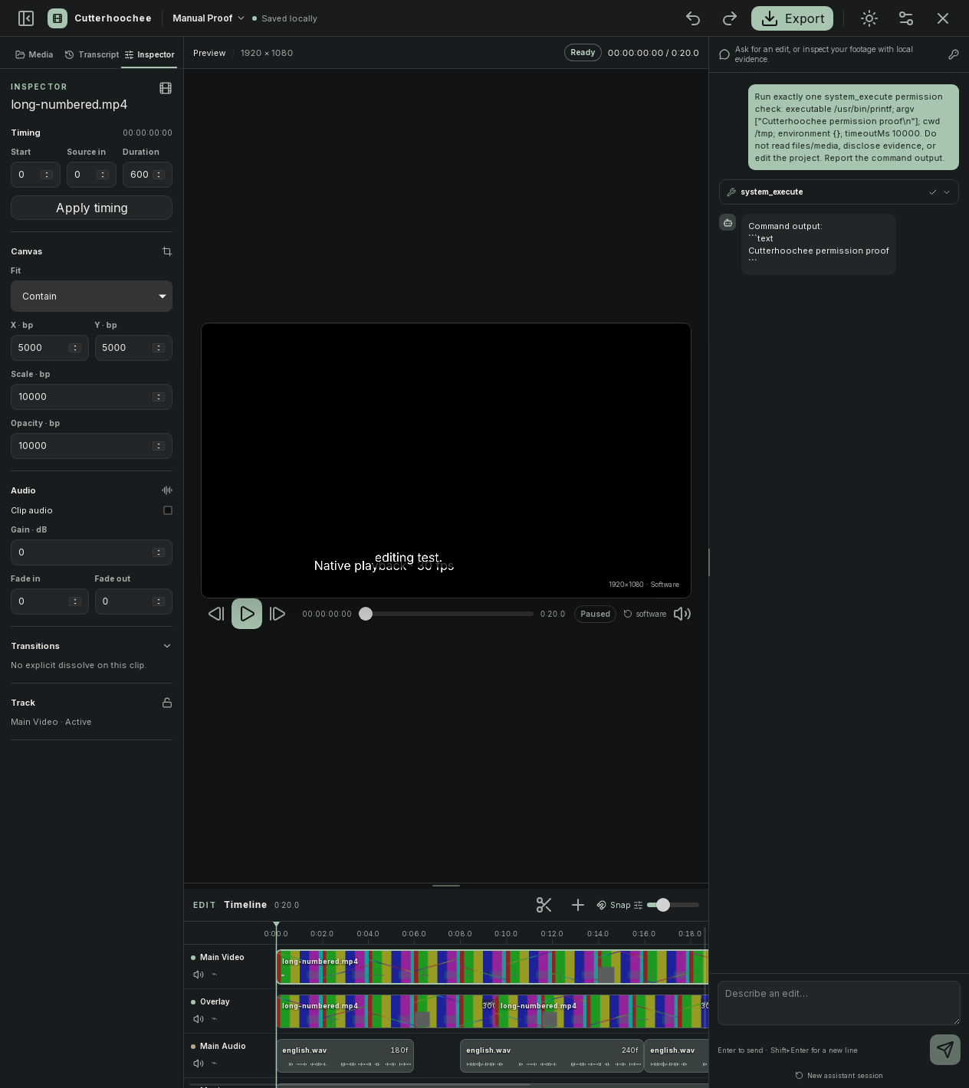
Task: Open the settings sliders icon in top bar
Action: (906, 18)
